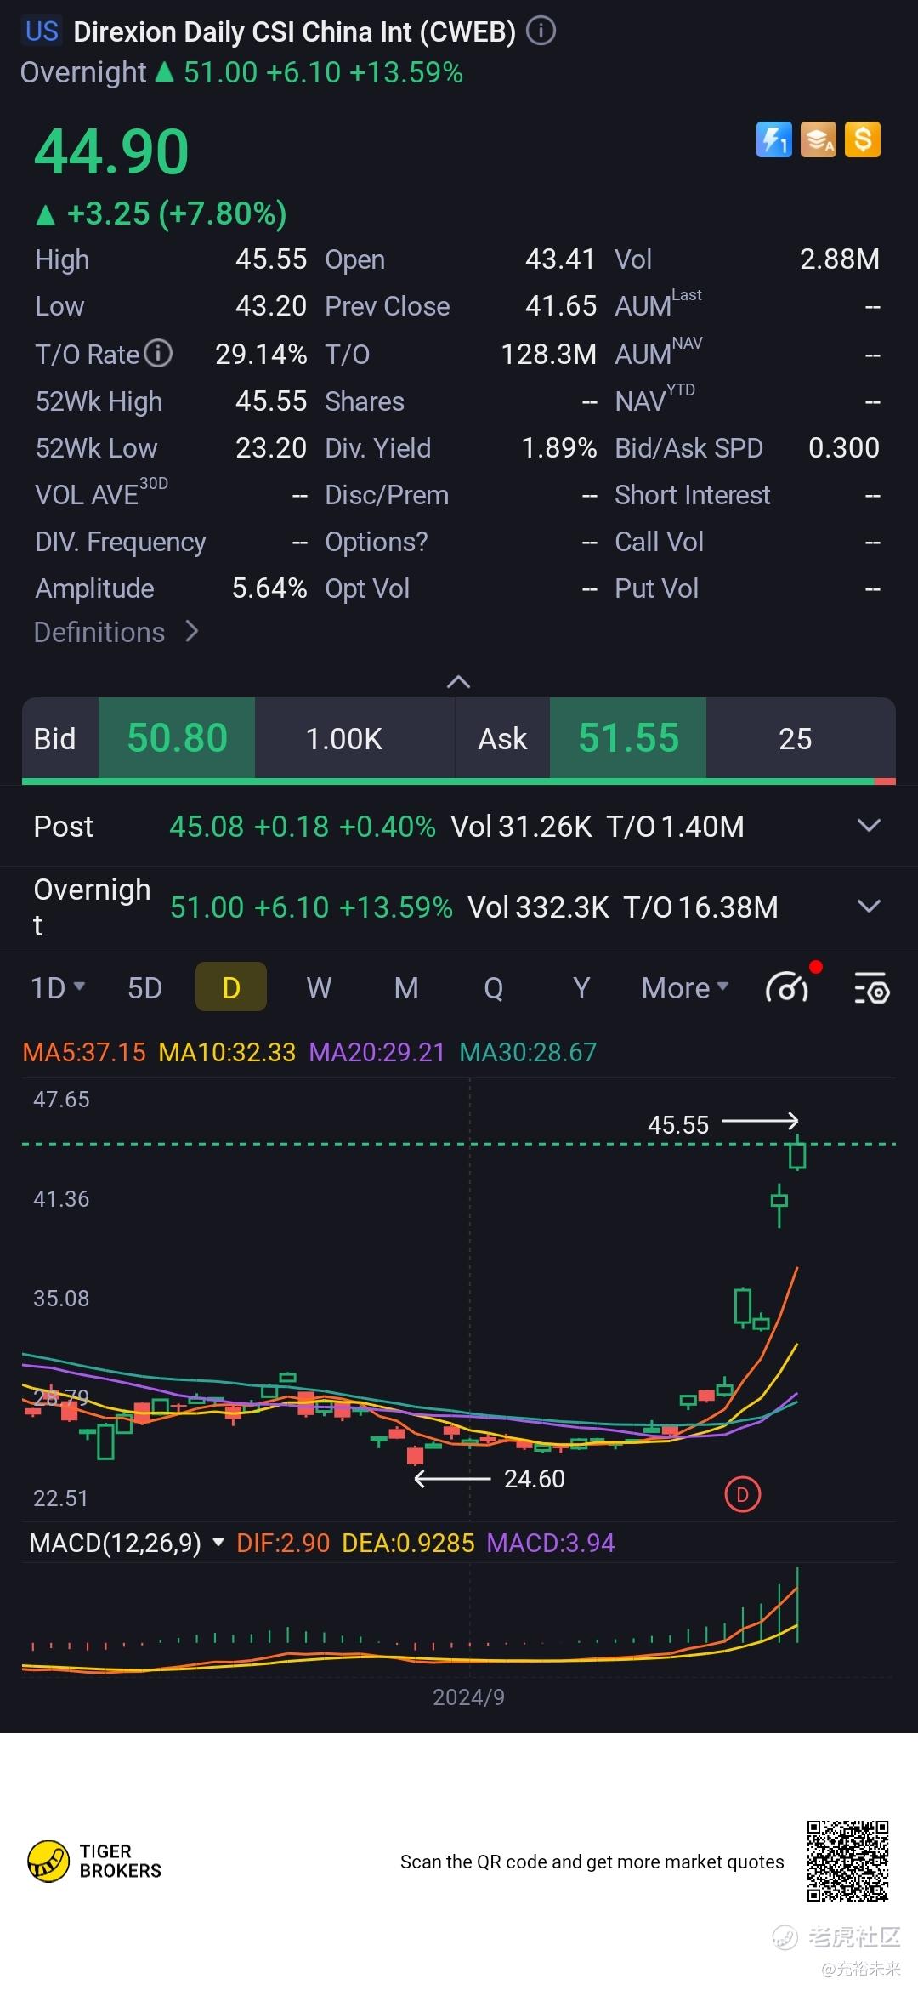Switch to M monthly chart tab
The height and width of the screenshot is (1990, 918).
406,987
